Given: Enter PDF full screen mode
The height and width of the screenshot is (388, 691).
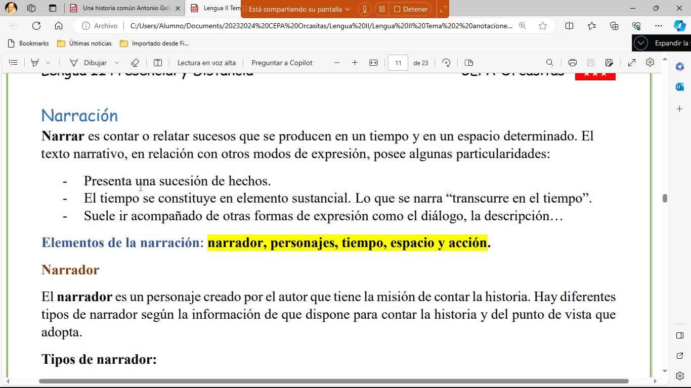Looking at the screenshot, I should [x=632, y=63].
